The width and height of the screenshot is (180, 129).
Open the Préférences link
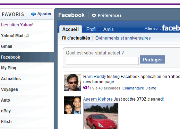(110, 15)
